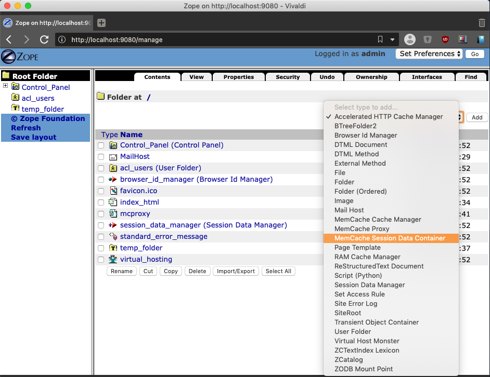Open the session_data_manager link
490x377 pixels.
(x=203, y=225)
